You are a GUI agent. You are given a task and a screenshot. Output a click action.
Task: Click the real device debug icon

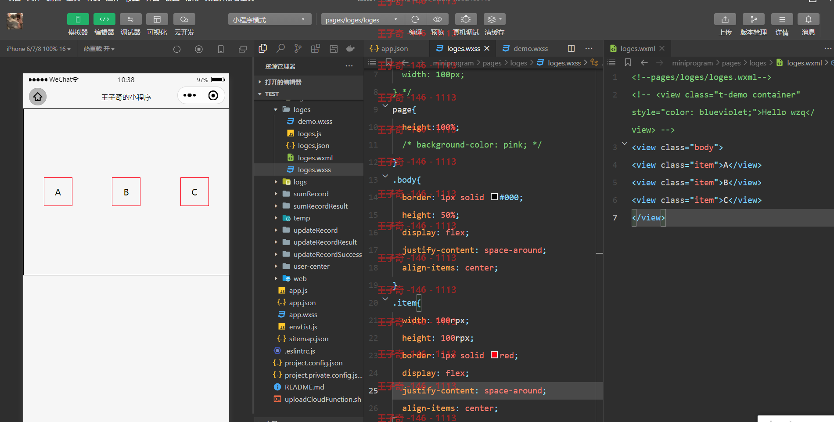[466, 19]
